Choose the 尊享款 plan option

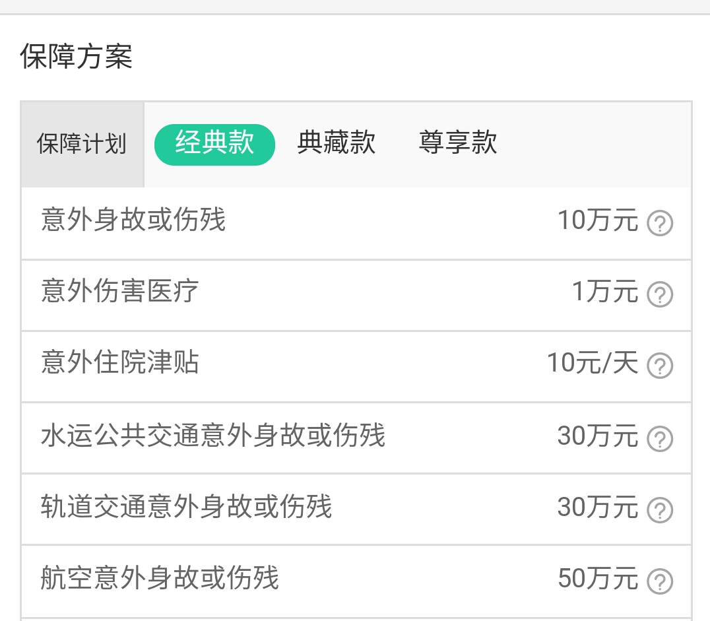coord(458,143)
